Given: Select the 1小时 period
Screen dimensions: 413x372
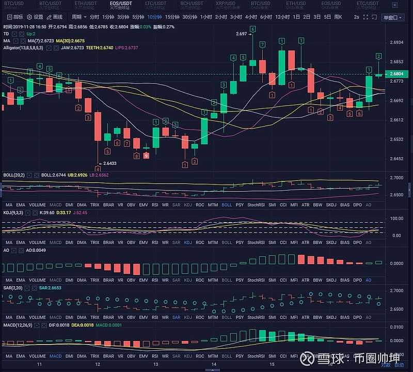Looking at the screenshot, I should tap(206, 17).
